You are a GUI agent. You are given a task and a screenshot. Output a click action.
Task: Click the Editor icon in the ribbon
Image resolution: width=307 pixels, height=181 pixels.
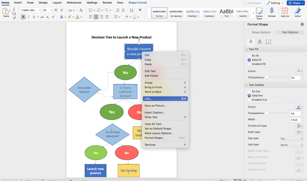tap(298, 13)
